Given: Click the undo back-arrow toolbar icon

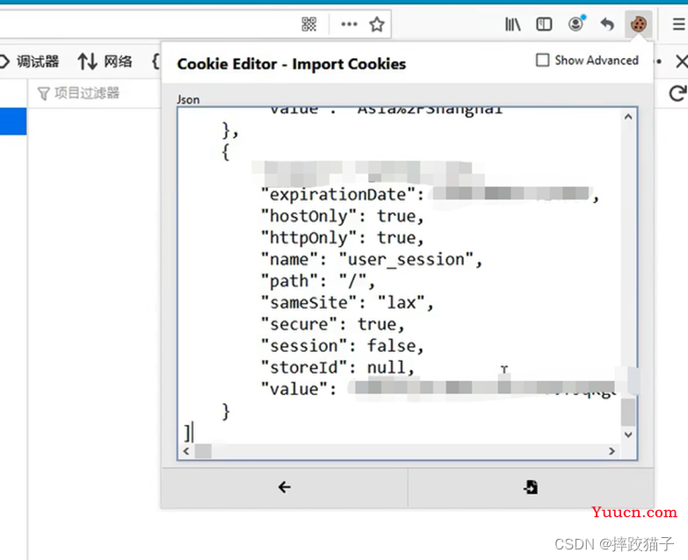Looking at the screenshot, I should pos(607,24).
